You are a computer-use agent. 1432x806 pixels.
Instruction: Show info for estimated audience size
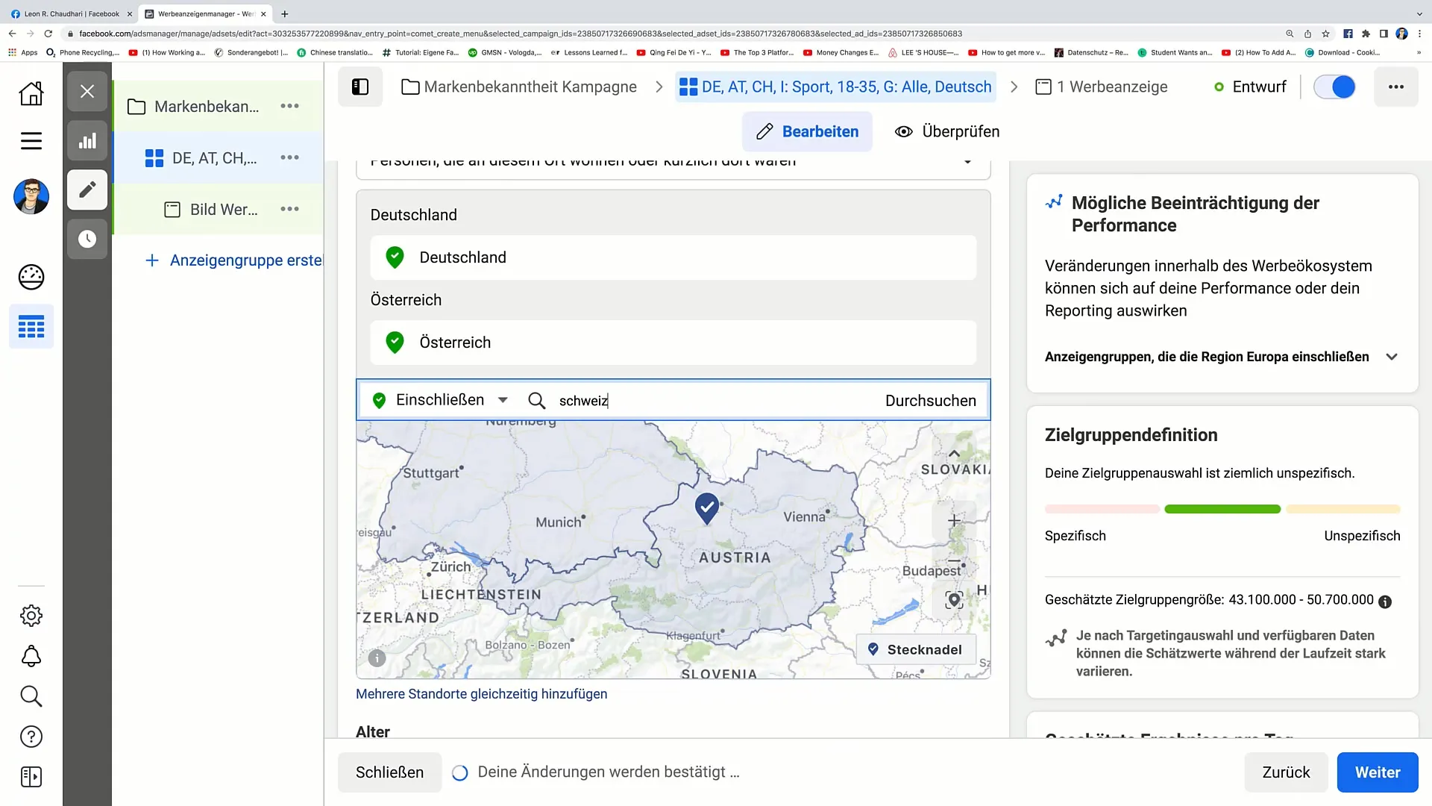[x=1385, y=602]
